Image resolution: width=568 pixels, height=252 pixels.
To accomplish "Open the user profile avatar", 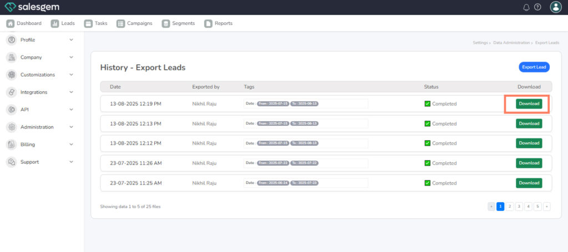I will pyautogui.click(x=555, y=7).
